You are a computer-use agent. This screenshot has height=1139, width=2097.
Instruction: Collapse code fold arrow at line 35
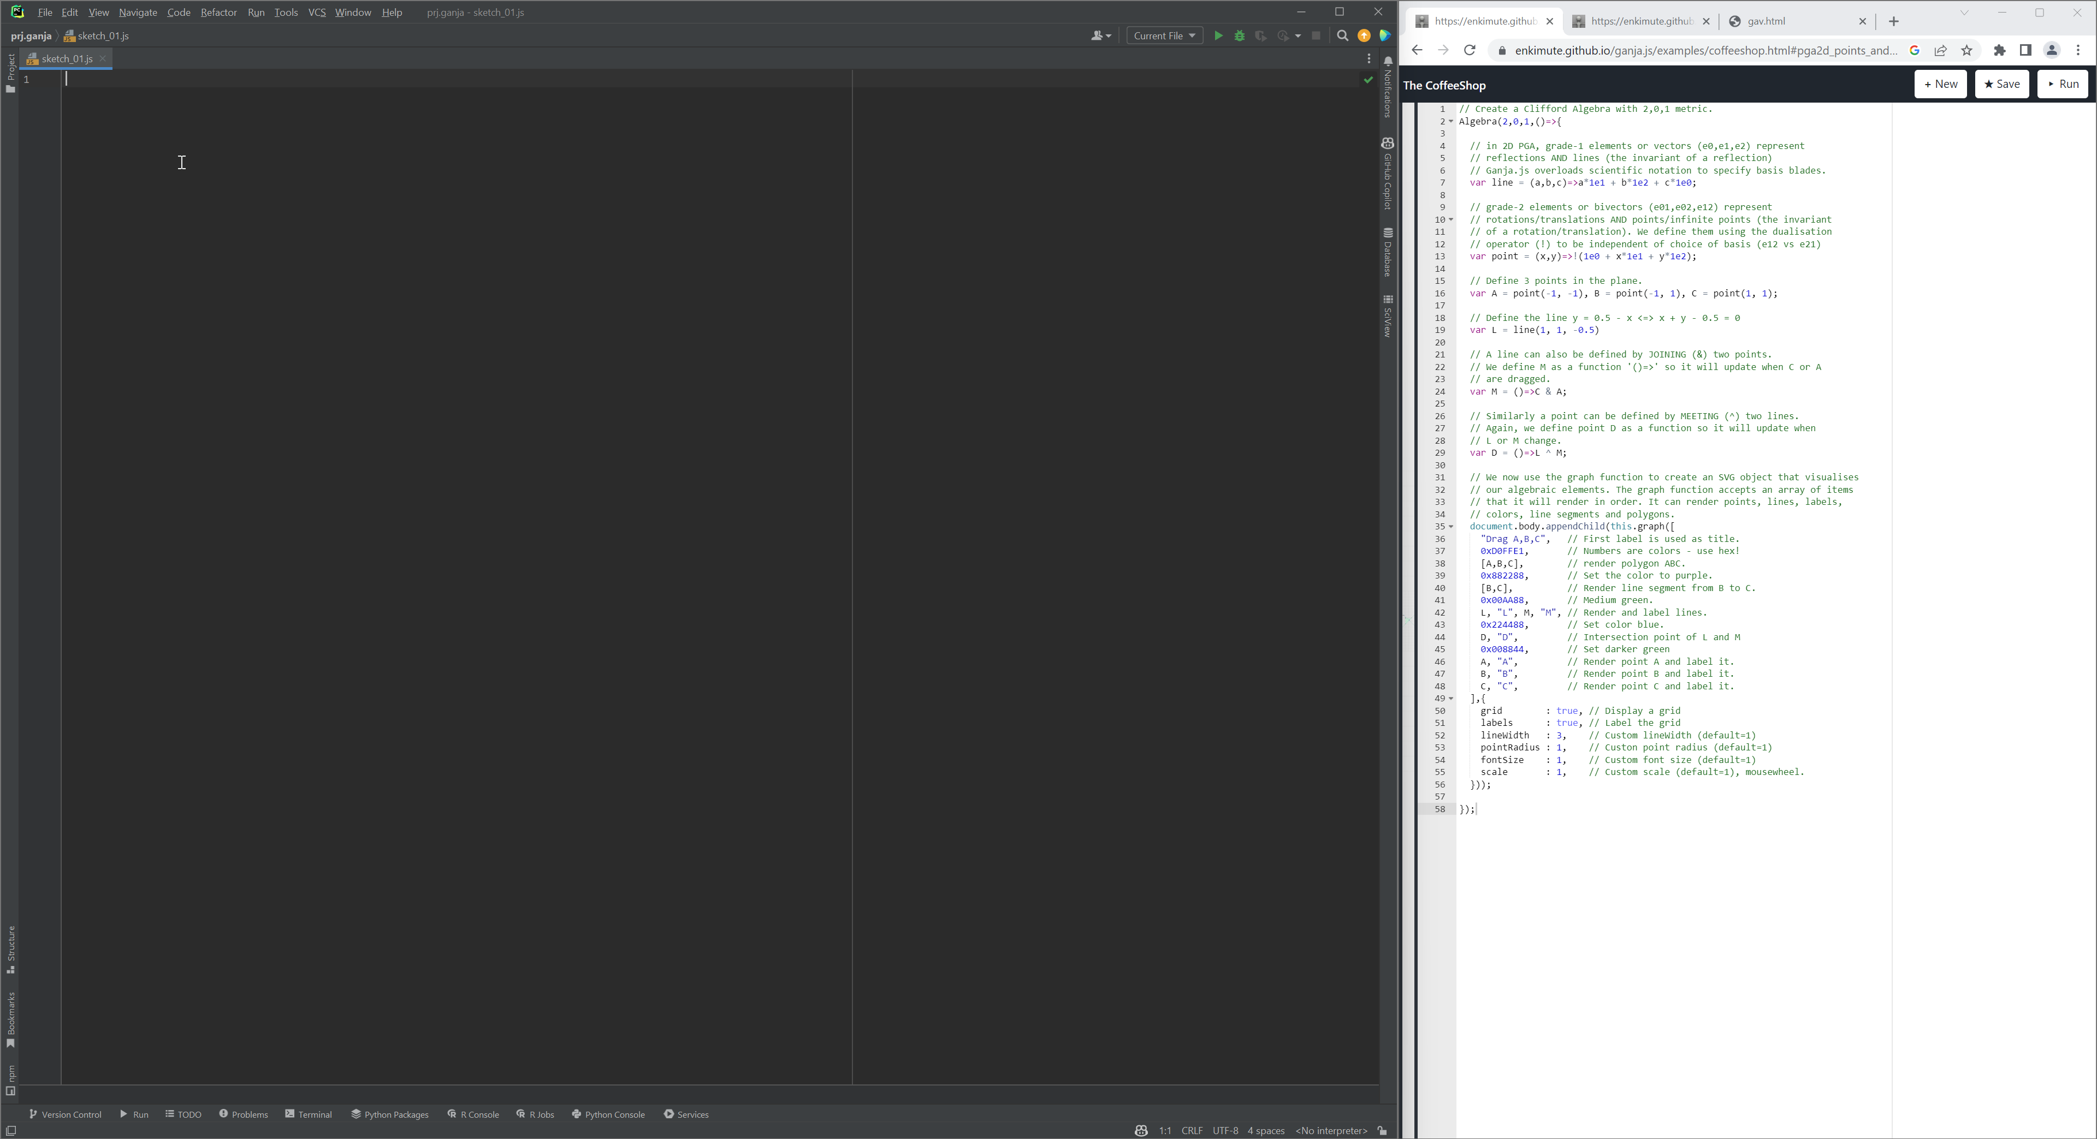coord(1450,526)
